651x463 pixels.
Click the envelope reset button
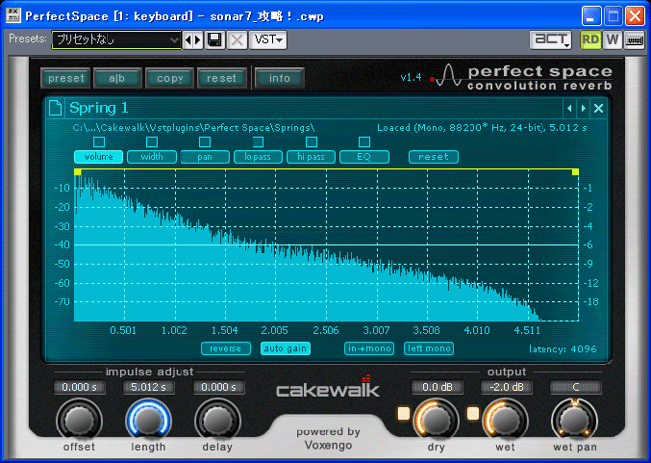pos(433,157)
